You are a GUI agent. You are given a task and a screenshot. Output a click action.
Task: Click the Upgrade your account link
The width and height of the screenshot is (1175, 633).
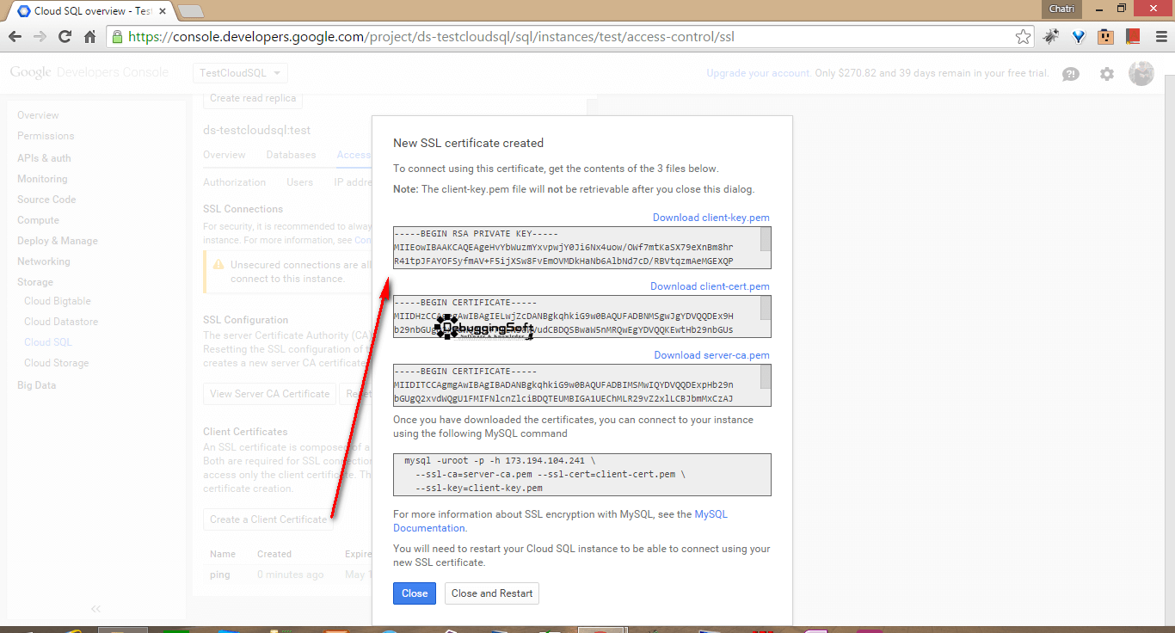[x=758, y=73]
